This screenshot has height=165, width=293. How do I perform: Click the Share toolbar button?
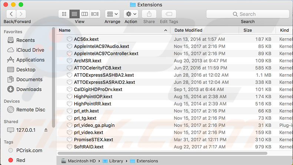[149, 14]
